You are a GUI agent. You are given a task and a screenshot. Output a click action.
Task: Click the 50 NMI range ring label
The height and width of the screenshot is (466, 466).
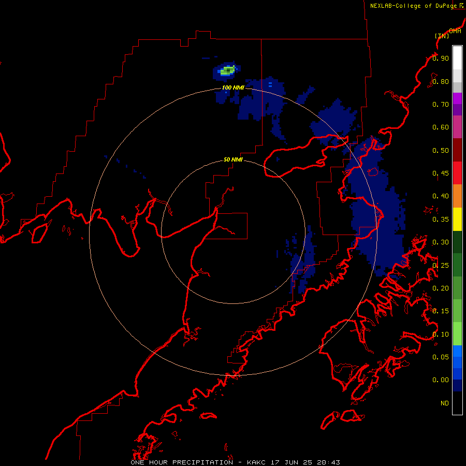pyautogui.click(x=233, y=159)
